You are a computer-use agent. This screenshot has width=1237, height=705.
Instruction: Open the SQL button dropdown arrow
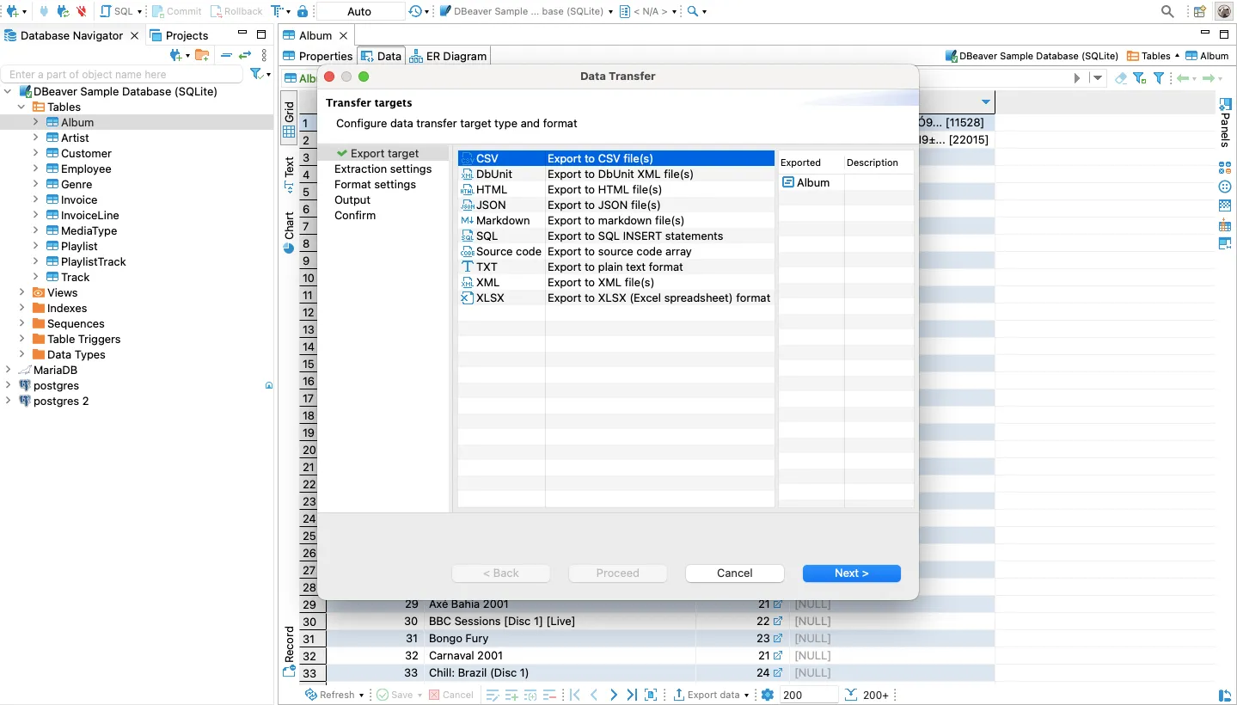140,12
